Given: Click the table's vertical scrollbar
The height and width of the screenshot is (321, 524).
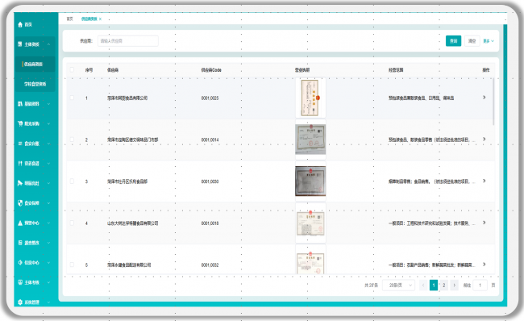Looking at the screenshot, I should pos(493,102).
